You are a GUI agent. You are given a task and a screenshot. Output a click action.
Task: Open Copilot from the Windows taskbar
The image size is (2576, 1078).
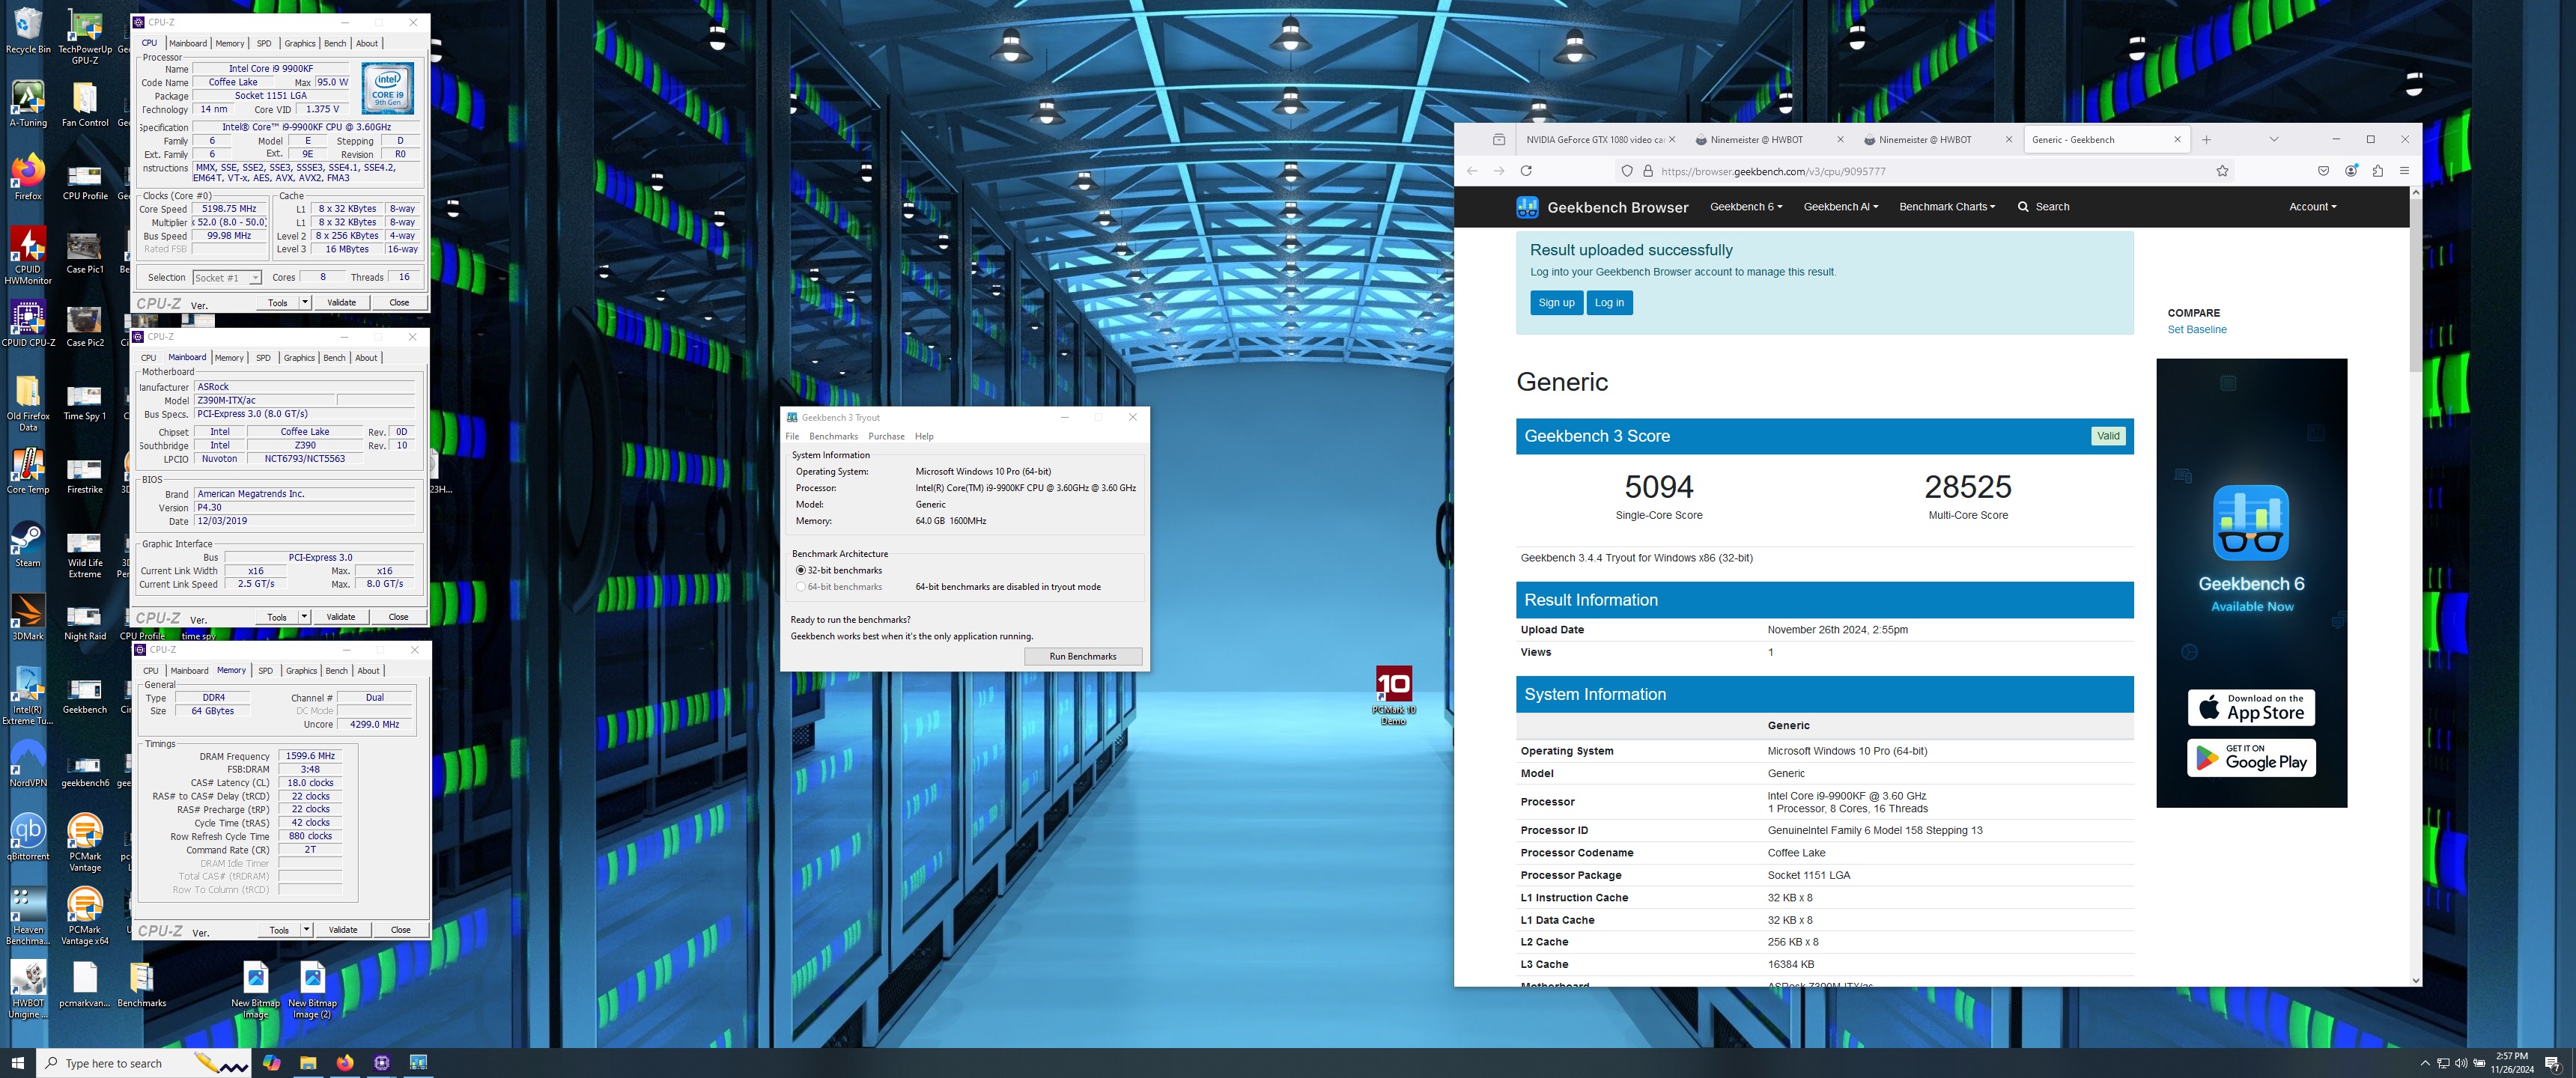pos(272,1063)
